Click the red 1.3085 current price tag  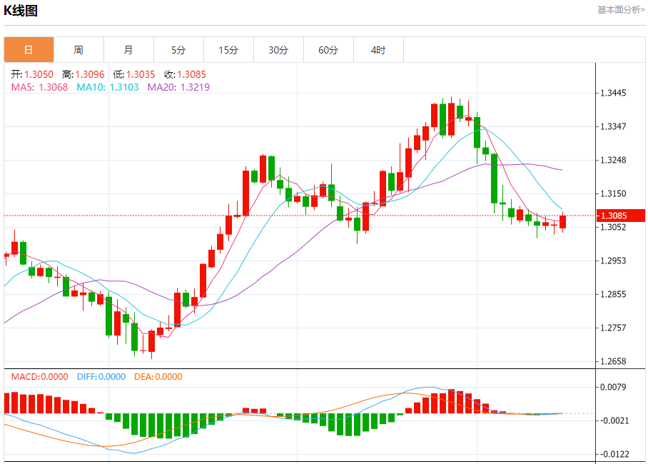621,216
